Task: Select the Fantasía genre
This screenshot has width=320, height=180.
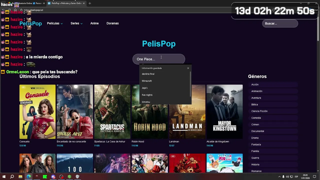Action: (x=273, y=144)
